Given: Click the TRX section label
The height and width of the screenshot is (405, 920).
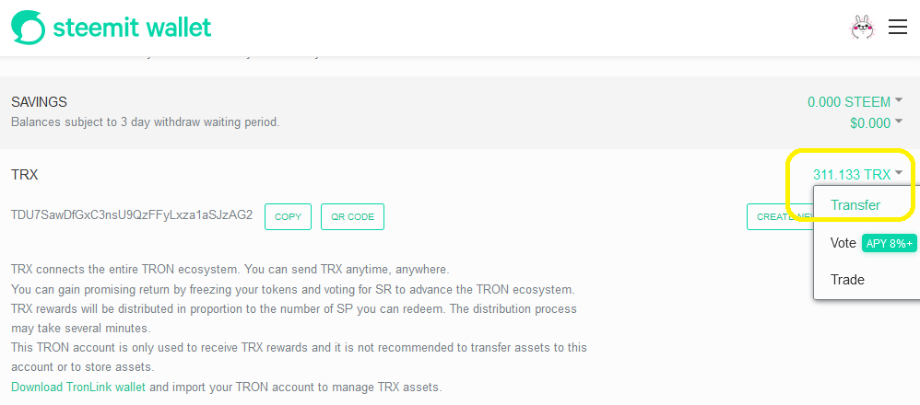Looking at the screenshot, I should coord(25,174).
